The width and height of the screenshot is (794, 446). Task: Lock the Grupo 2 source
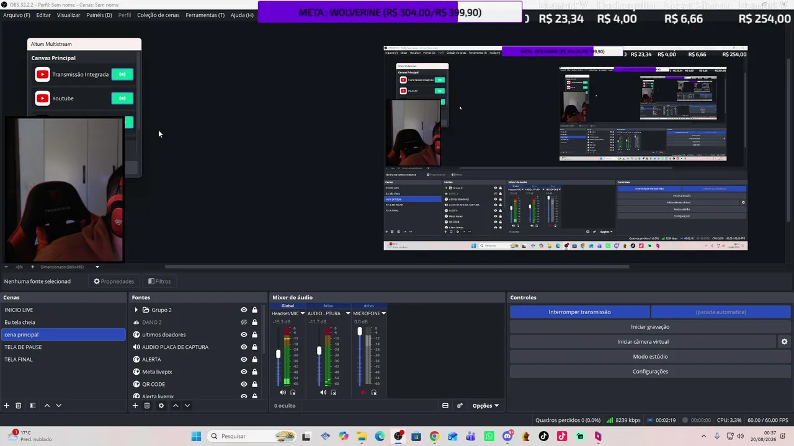coord(254,310)
